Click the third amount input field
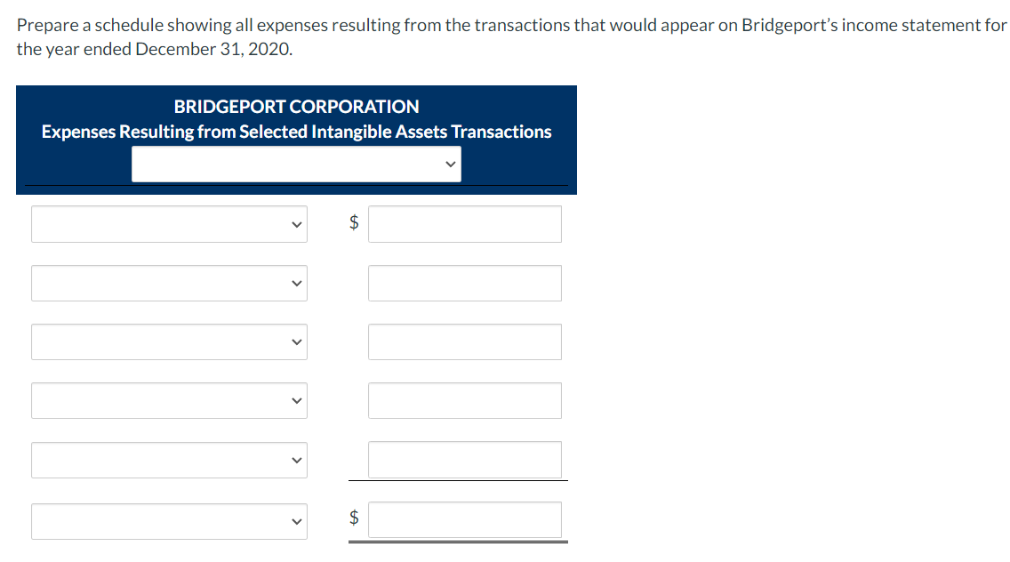This screenshot has width=1010, height=562. click(x=464, y=341)
